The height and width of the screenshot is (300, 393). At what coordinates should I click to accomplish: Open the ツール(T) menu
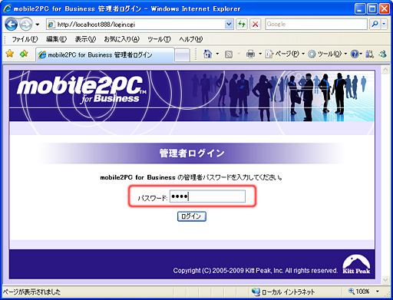pos(159,39)
